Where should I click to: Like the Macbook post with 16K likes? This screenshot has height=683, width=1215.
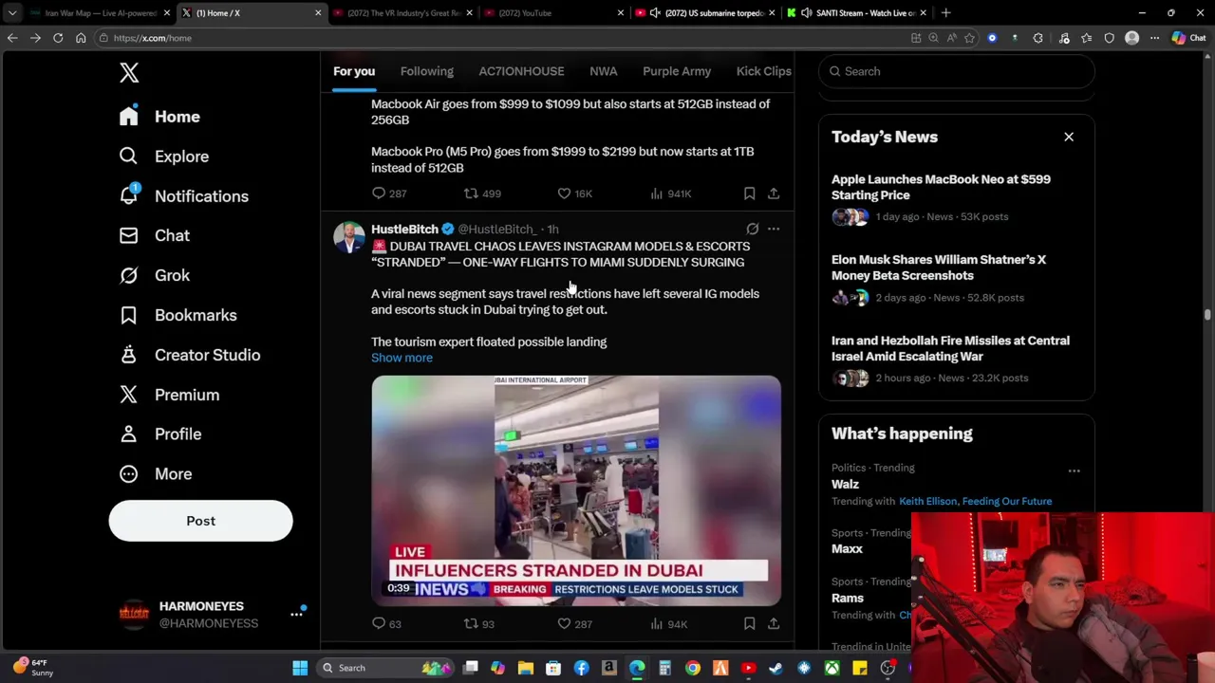point(574,194)
